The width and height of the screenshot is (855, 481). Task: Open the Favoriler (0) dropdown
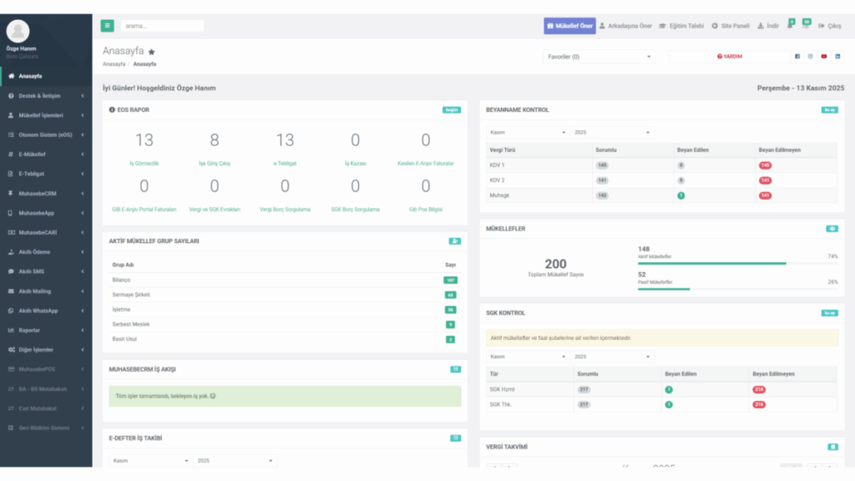tap(599, 57)
